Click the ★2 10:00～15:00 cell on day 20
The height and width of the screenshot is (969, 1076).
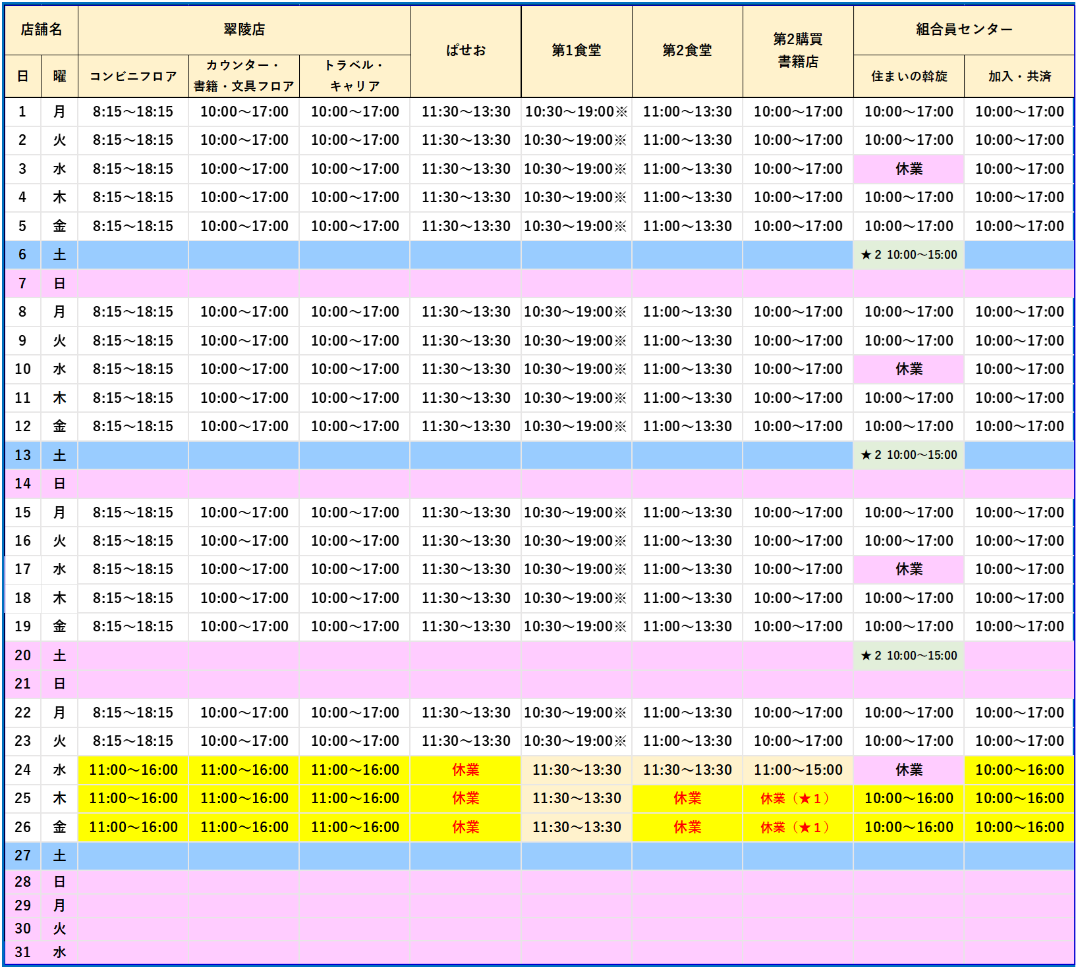(x=909, y=656)
